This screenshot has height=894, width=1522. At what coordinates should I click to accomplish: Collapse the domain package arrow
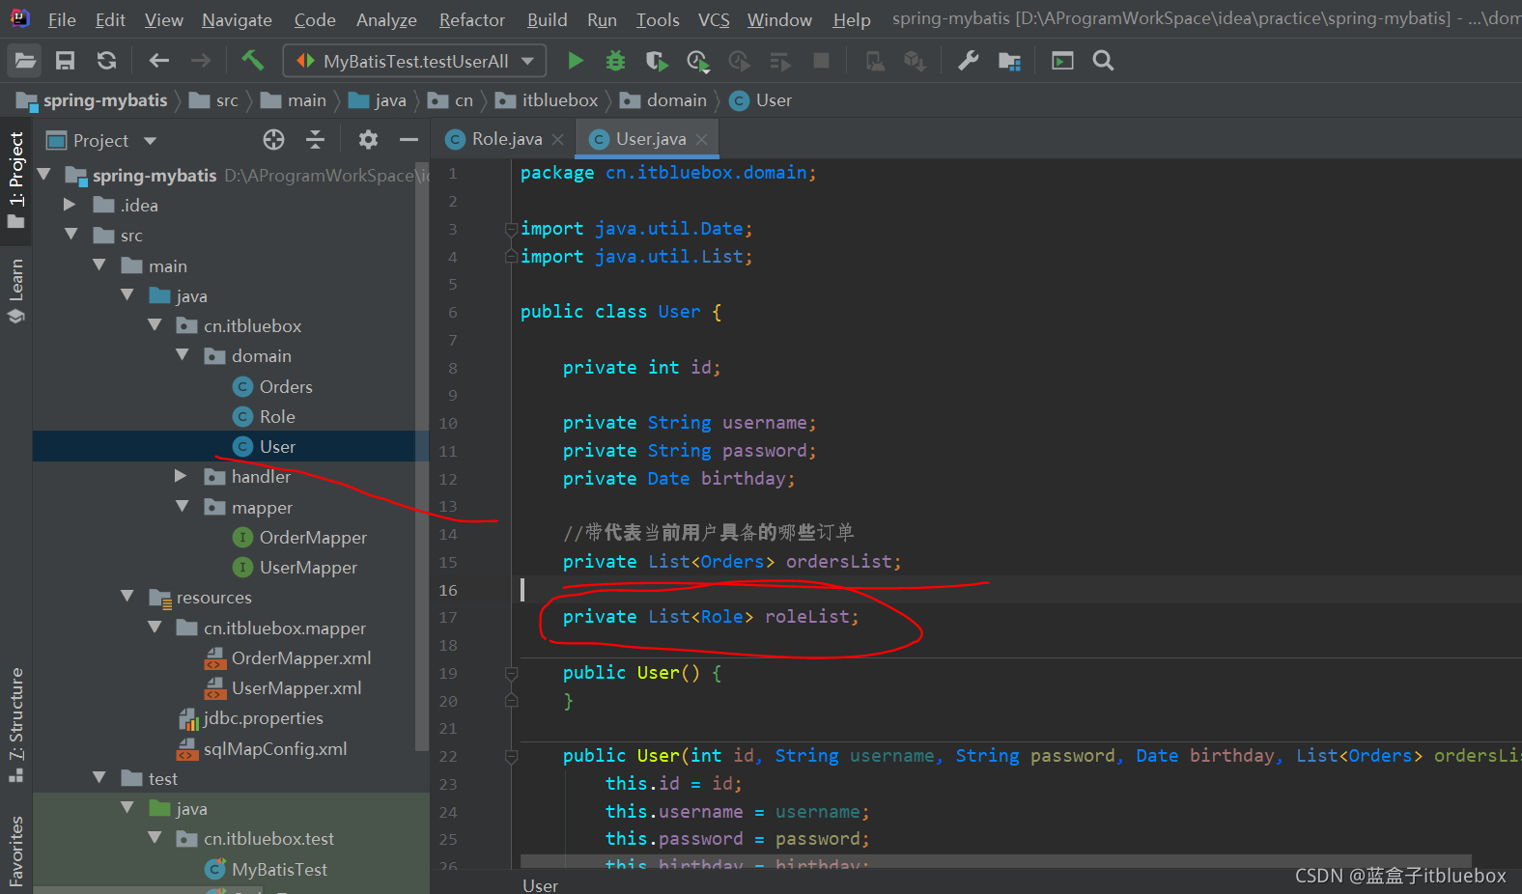tap(183, 355)
